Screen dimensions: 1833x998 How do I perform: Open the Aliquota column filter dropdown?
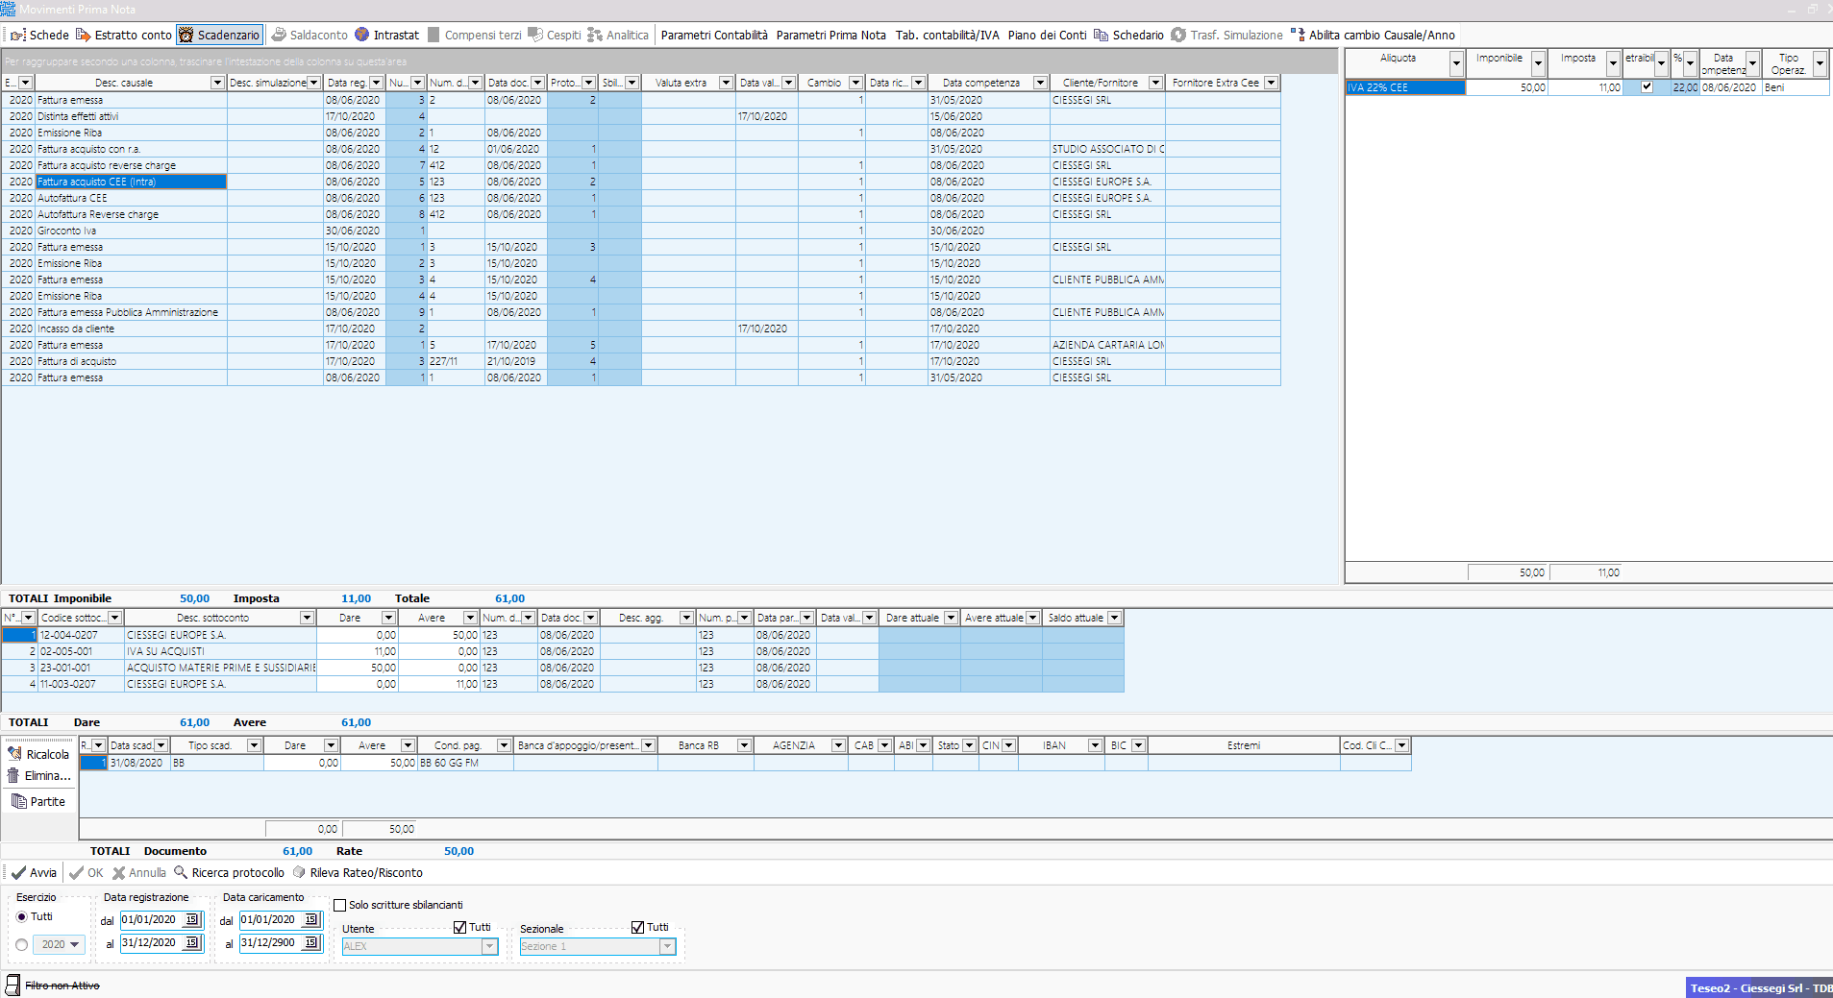[1457, 63]
